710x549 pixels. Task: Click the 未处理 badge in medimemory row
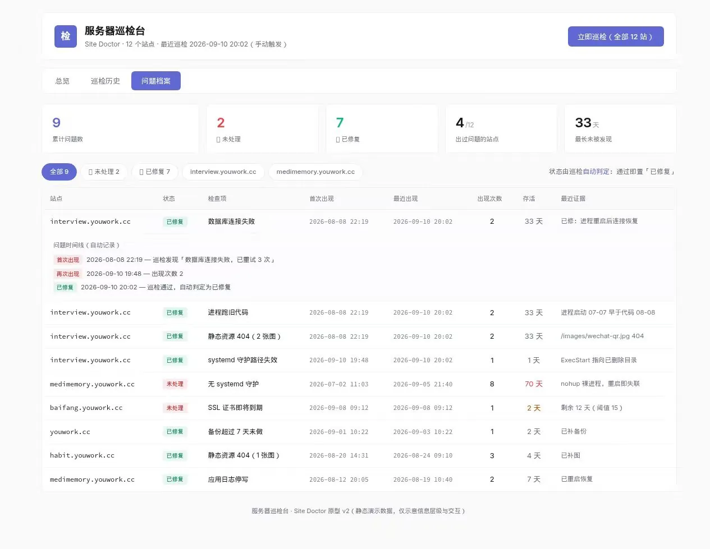(175, 384)
